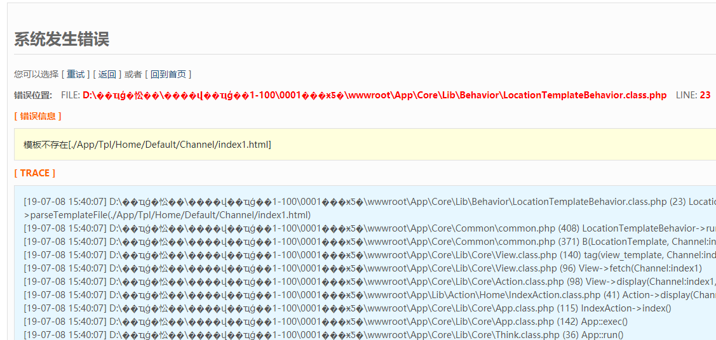Click trace entry for Action.class.php (98)
The height and width of the screenshot is (340, 716).
(x=368, y=282)
